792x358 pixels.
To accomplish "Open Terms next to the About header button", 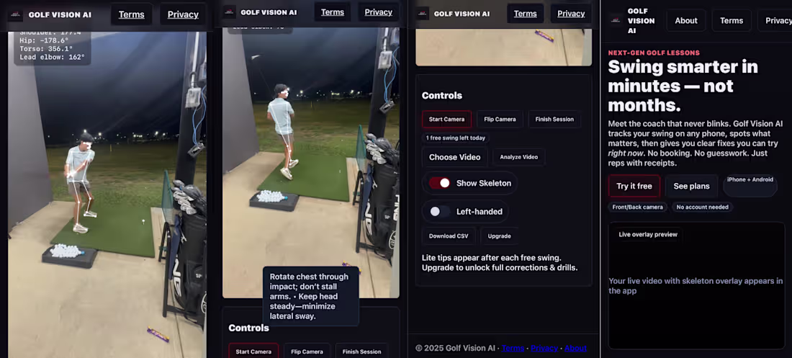I will click(x=732, y=21).
